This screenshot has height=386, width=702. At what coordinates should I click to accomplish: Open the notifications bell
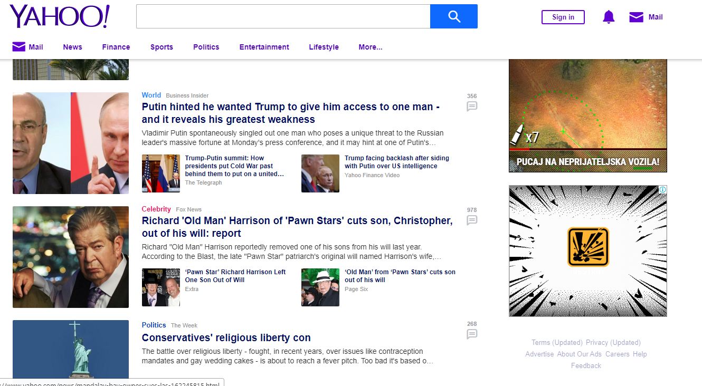click(x=609, y=17)
